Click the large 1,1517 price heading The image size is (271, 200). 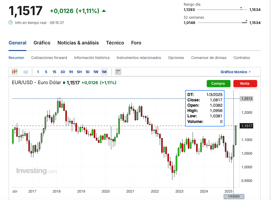[25, 11]
